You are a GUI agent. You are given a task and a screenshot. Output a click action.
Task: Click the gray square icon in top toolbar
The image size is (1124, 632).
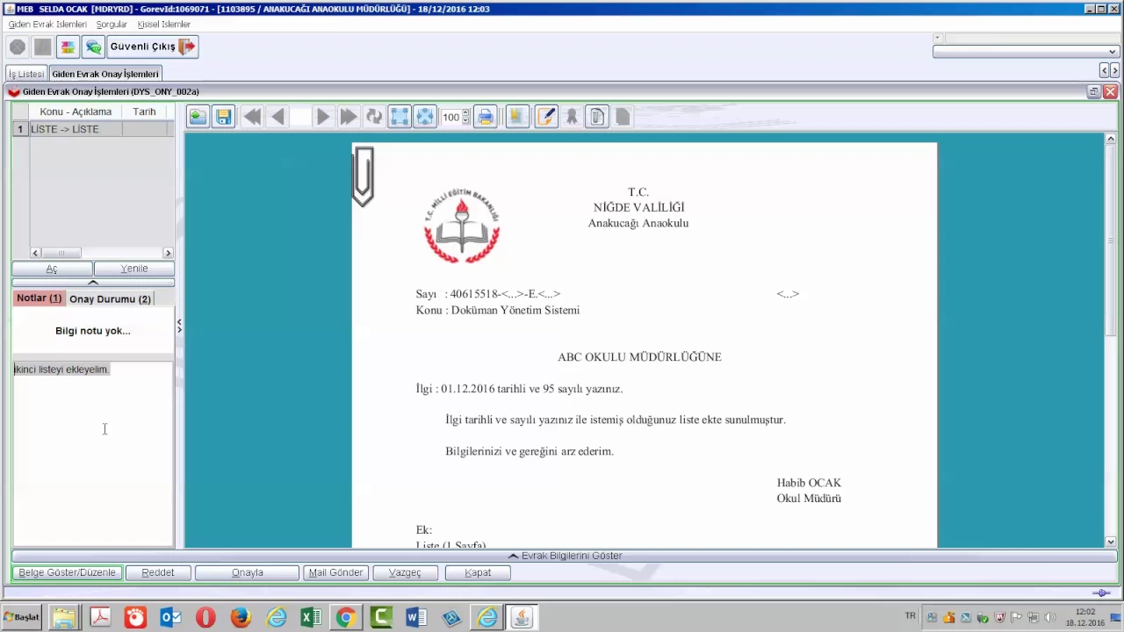coord(42,47)
